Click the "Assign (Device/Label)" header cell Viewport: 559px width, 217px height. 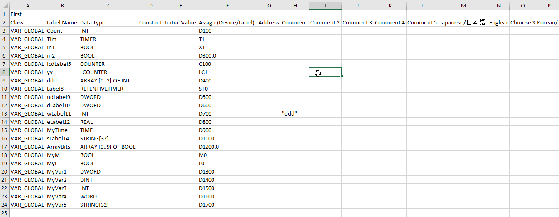pos(226,22)
